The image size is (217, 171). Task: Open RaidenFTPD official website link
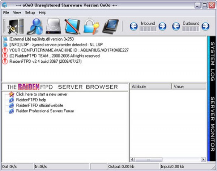click(x=39, y=105)
